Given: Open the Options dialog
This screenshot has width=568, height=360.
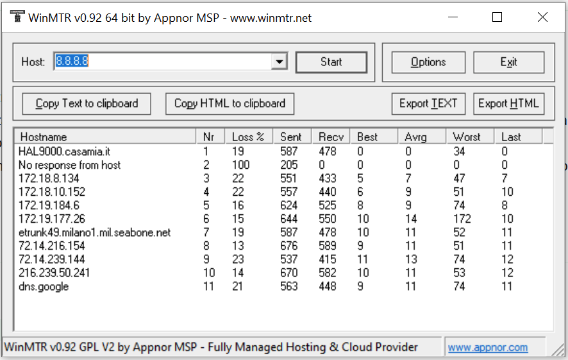Looking at the screenshot, I should pos(428,62).
